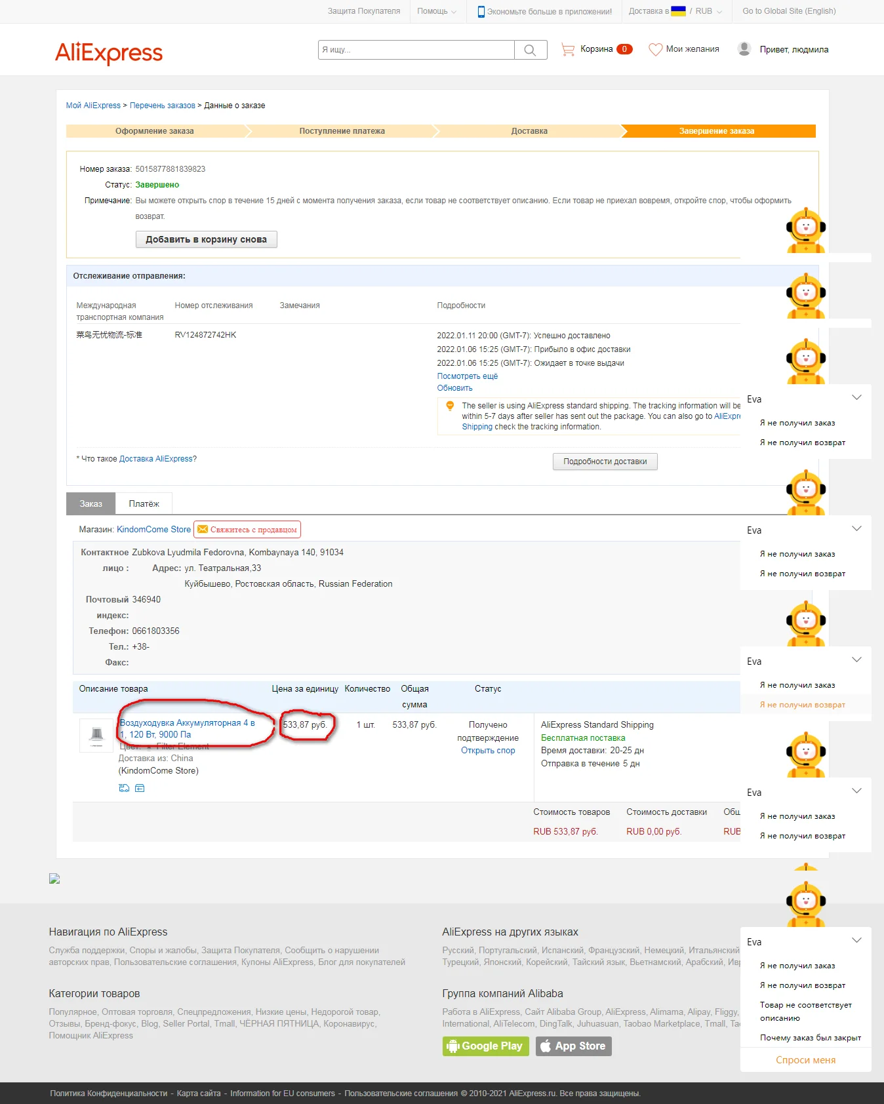Click 'Посмотреть ещё' tracking link

468,376
